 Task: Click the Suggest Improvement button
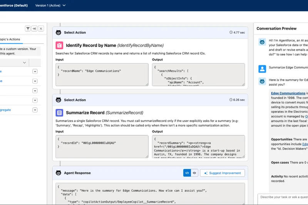click(x=223, y=173)
